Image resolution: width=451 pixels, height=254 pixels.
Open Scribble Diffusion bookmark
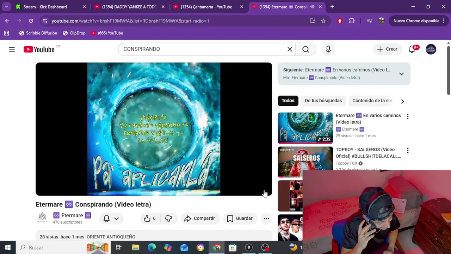(x=38, y=33)
